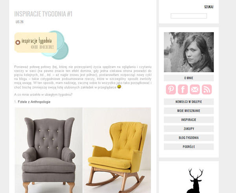Click the black-and-white author portrait
Screen dimensions: 236x193
[189, 52]
